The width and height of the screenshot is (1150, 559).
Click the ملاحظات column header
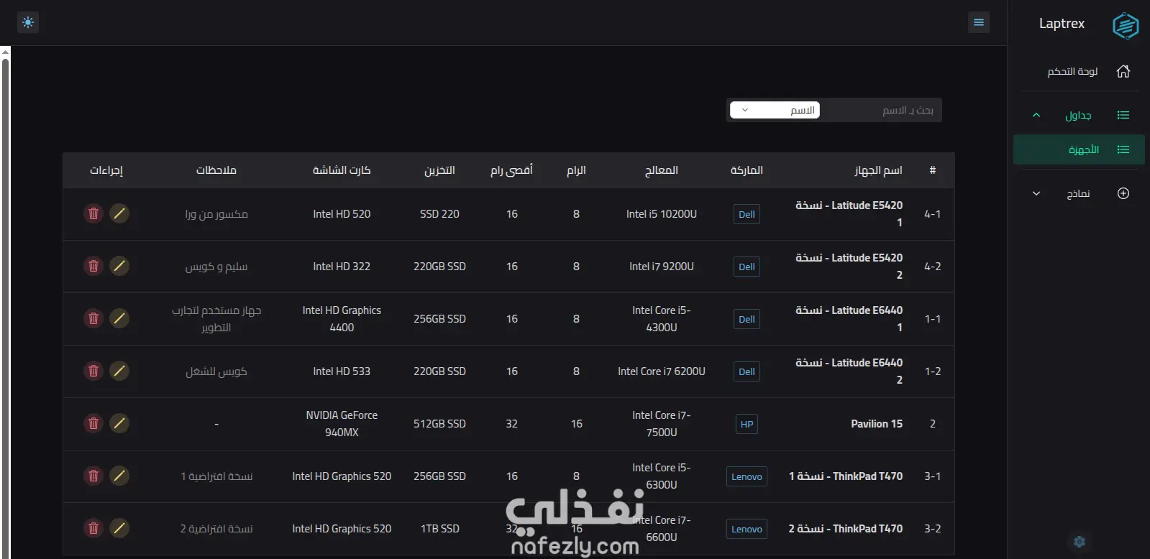[x=216, y=170]
